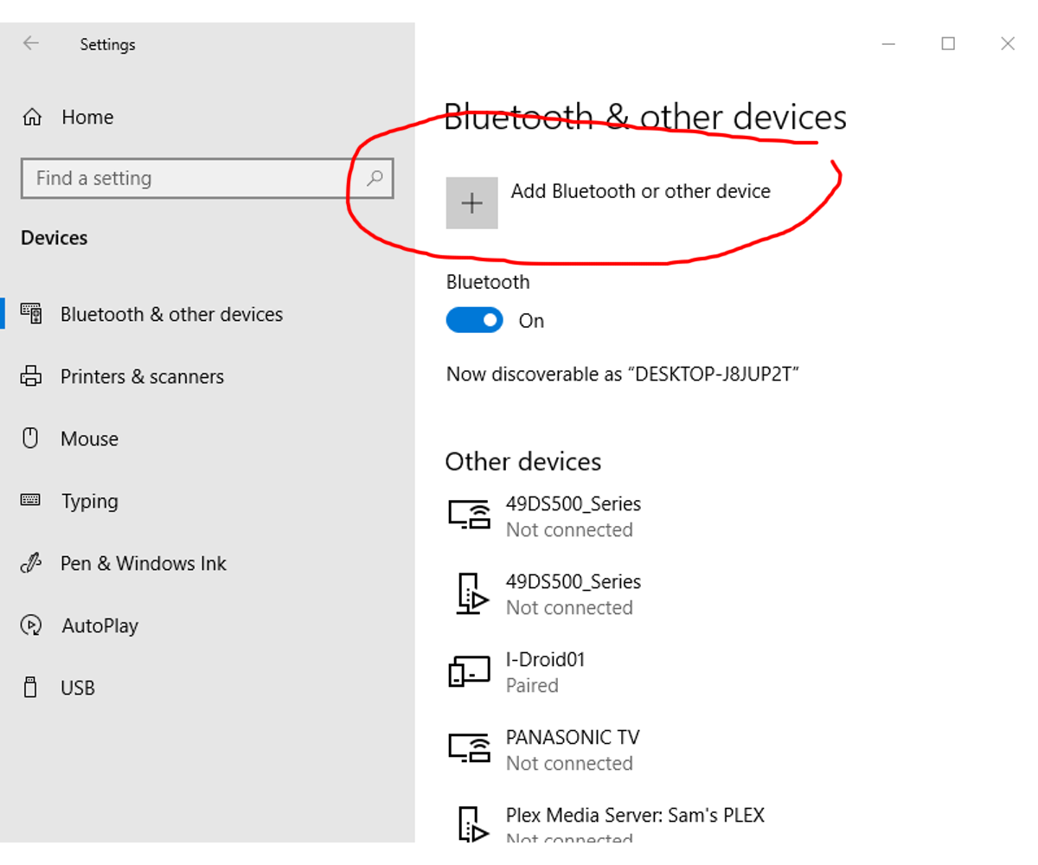Viewport: 1038px width, 865px height.
Task: Select the Printers & scanners icon
Action: pos(30,375)
